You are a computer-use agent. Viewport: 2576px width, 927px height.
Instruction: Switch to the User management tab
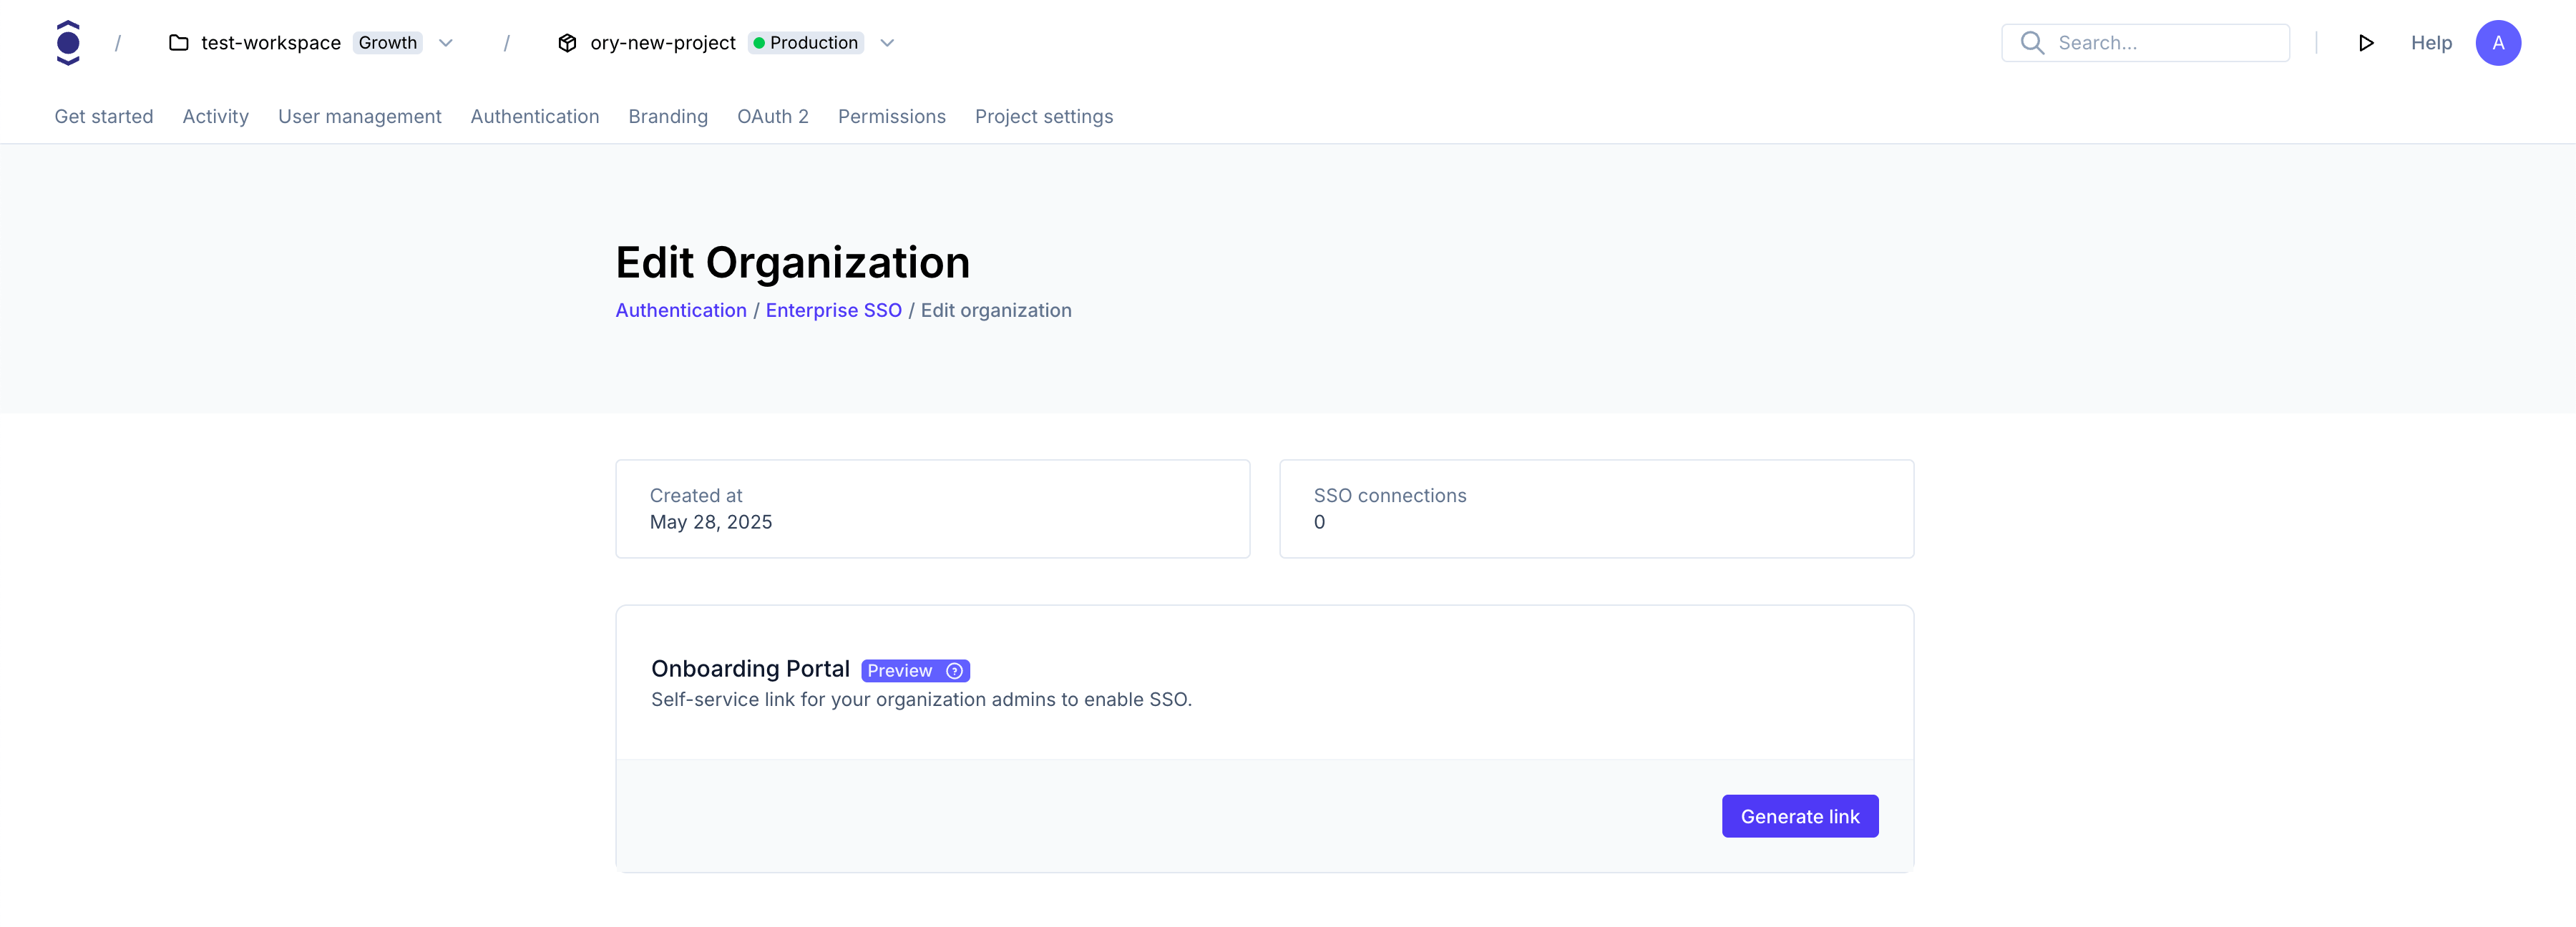tap(359, 117)
